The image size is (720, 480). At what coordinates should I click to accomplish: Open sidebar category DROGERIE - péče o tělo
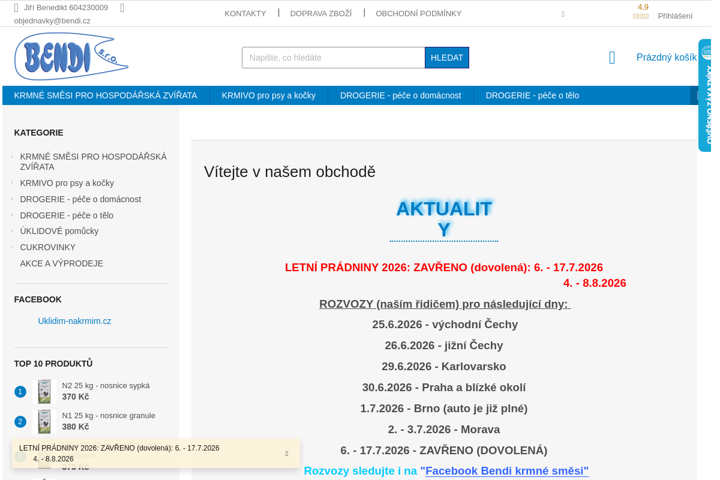tap(67, 215)
